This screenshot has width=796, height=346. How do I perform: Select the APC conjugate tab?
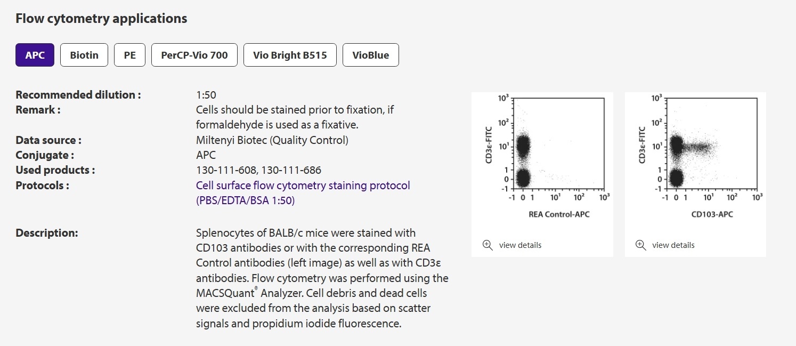35,55
